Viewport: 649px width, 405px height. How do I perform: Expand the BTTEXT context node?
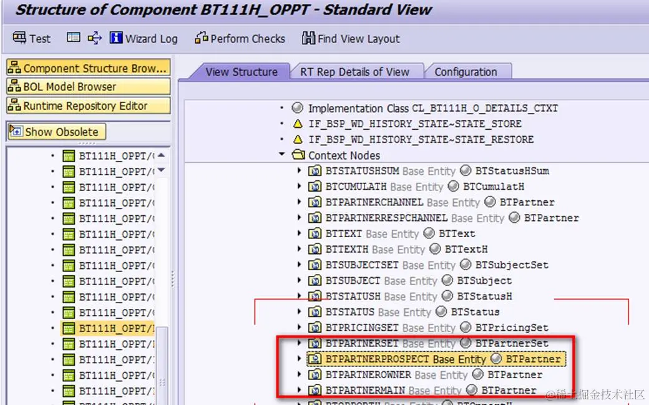(299, 233)
